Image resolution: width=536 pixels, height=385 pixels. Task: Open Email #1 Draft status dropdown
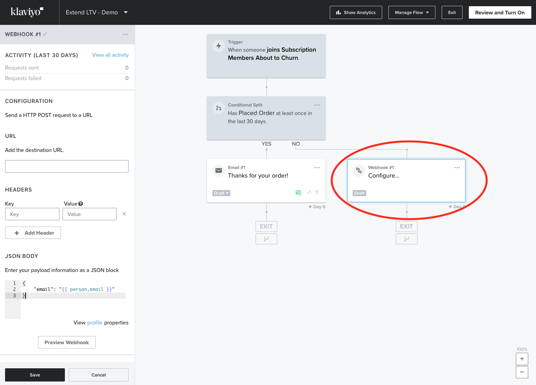pyautogui.click(x=221, y=193)
